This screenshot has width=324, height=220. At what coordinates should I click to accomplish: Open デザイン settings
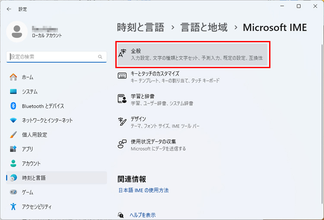(193, 123)
